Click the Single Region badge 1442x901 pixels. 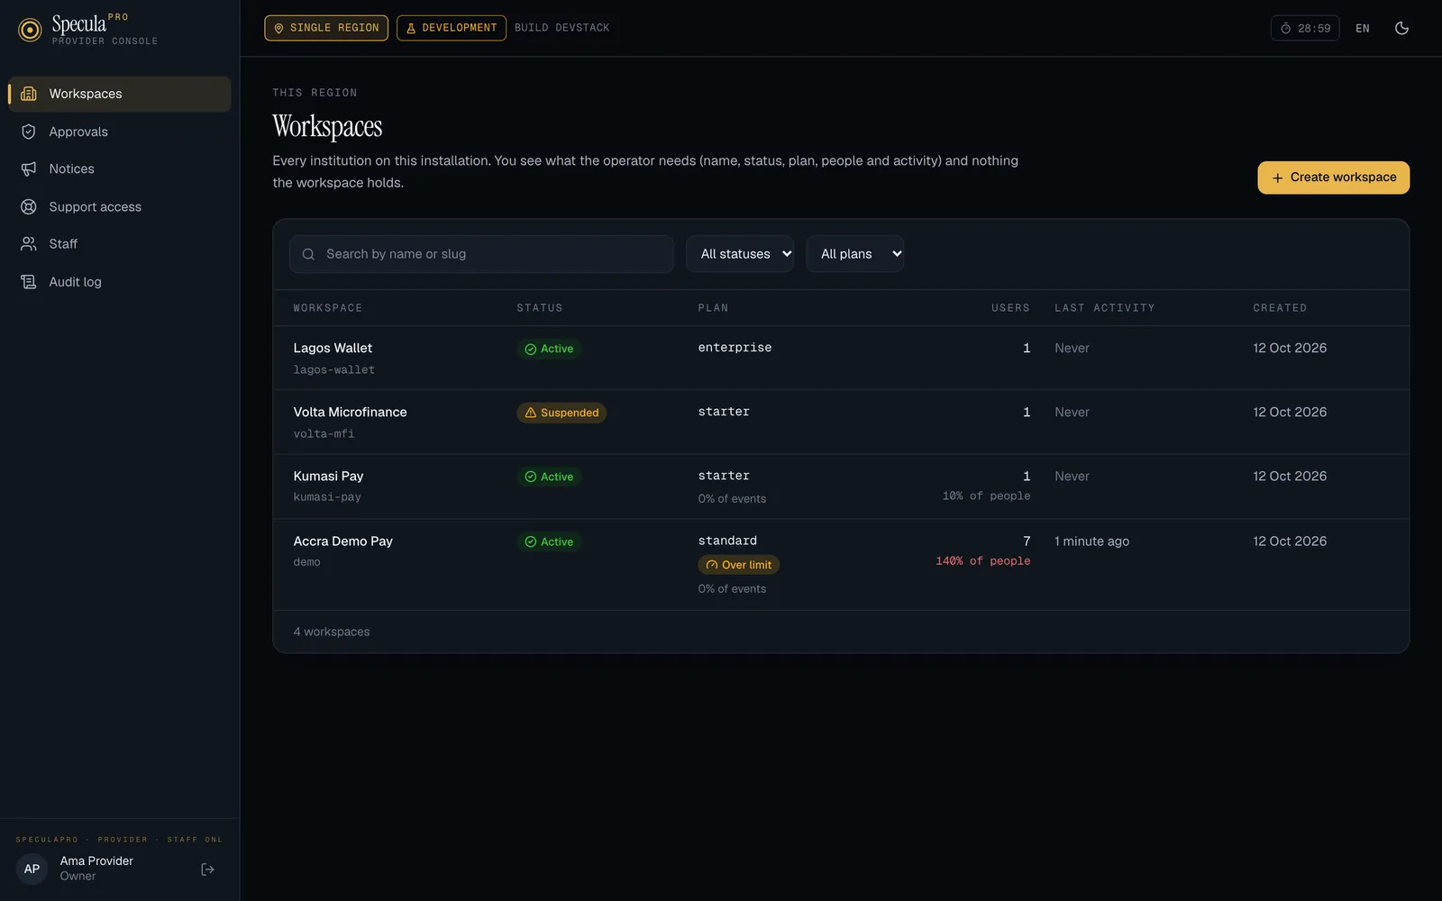pyautogui.click(x=326, y=28)
